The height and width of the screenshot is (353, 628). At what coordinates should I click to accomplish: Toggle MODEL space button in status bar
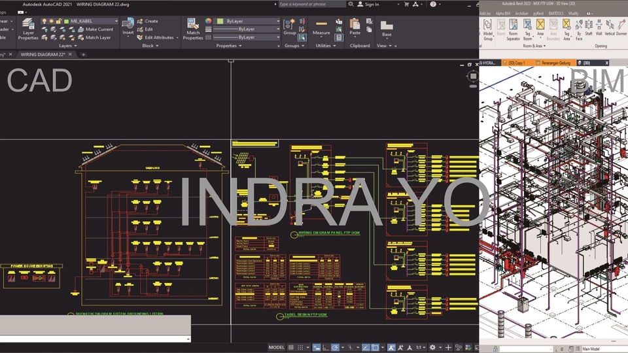[276, 347]
